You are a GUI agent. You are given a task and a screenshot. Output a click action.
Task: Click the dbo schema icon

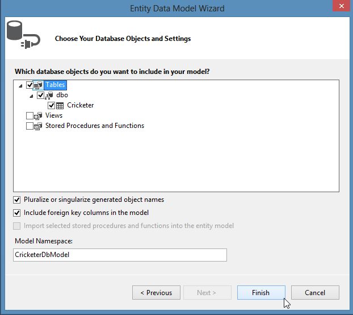49,96
